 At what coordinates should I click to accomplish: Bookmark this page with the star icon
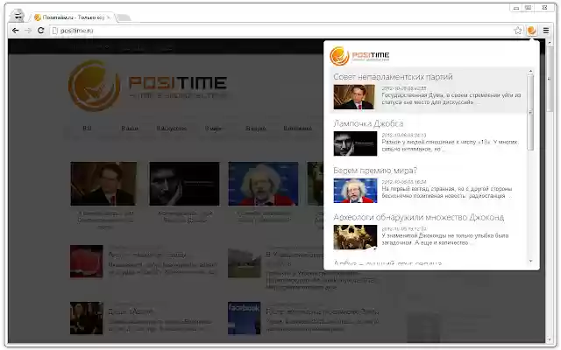tap(518, 31)
